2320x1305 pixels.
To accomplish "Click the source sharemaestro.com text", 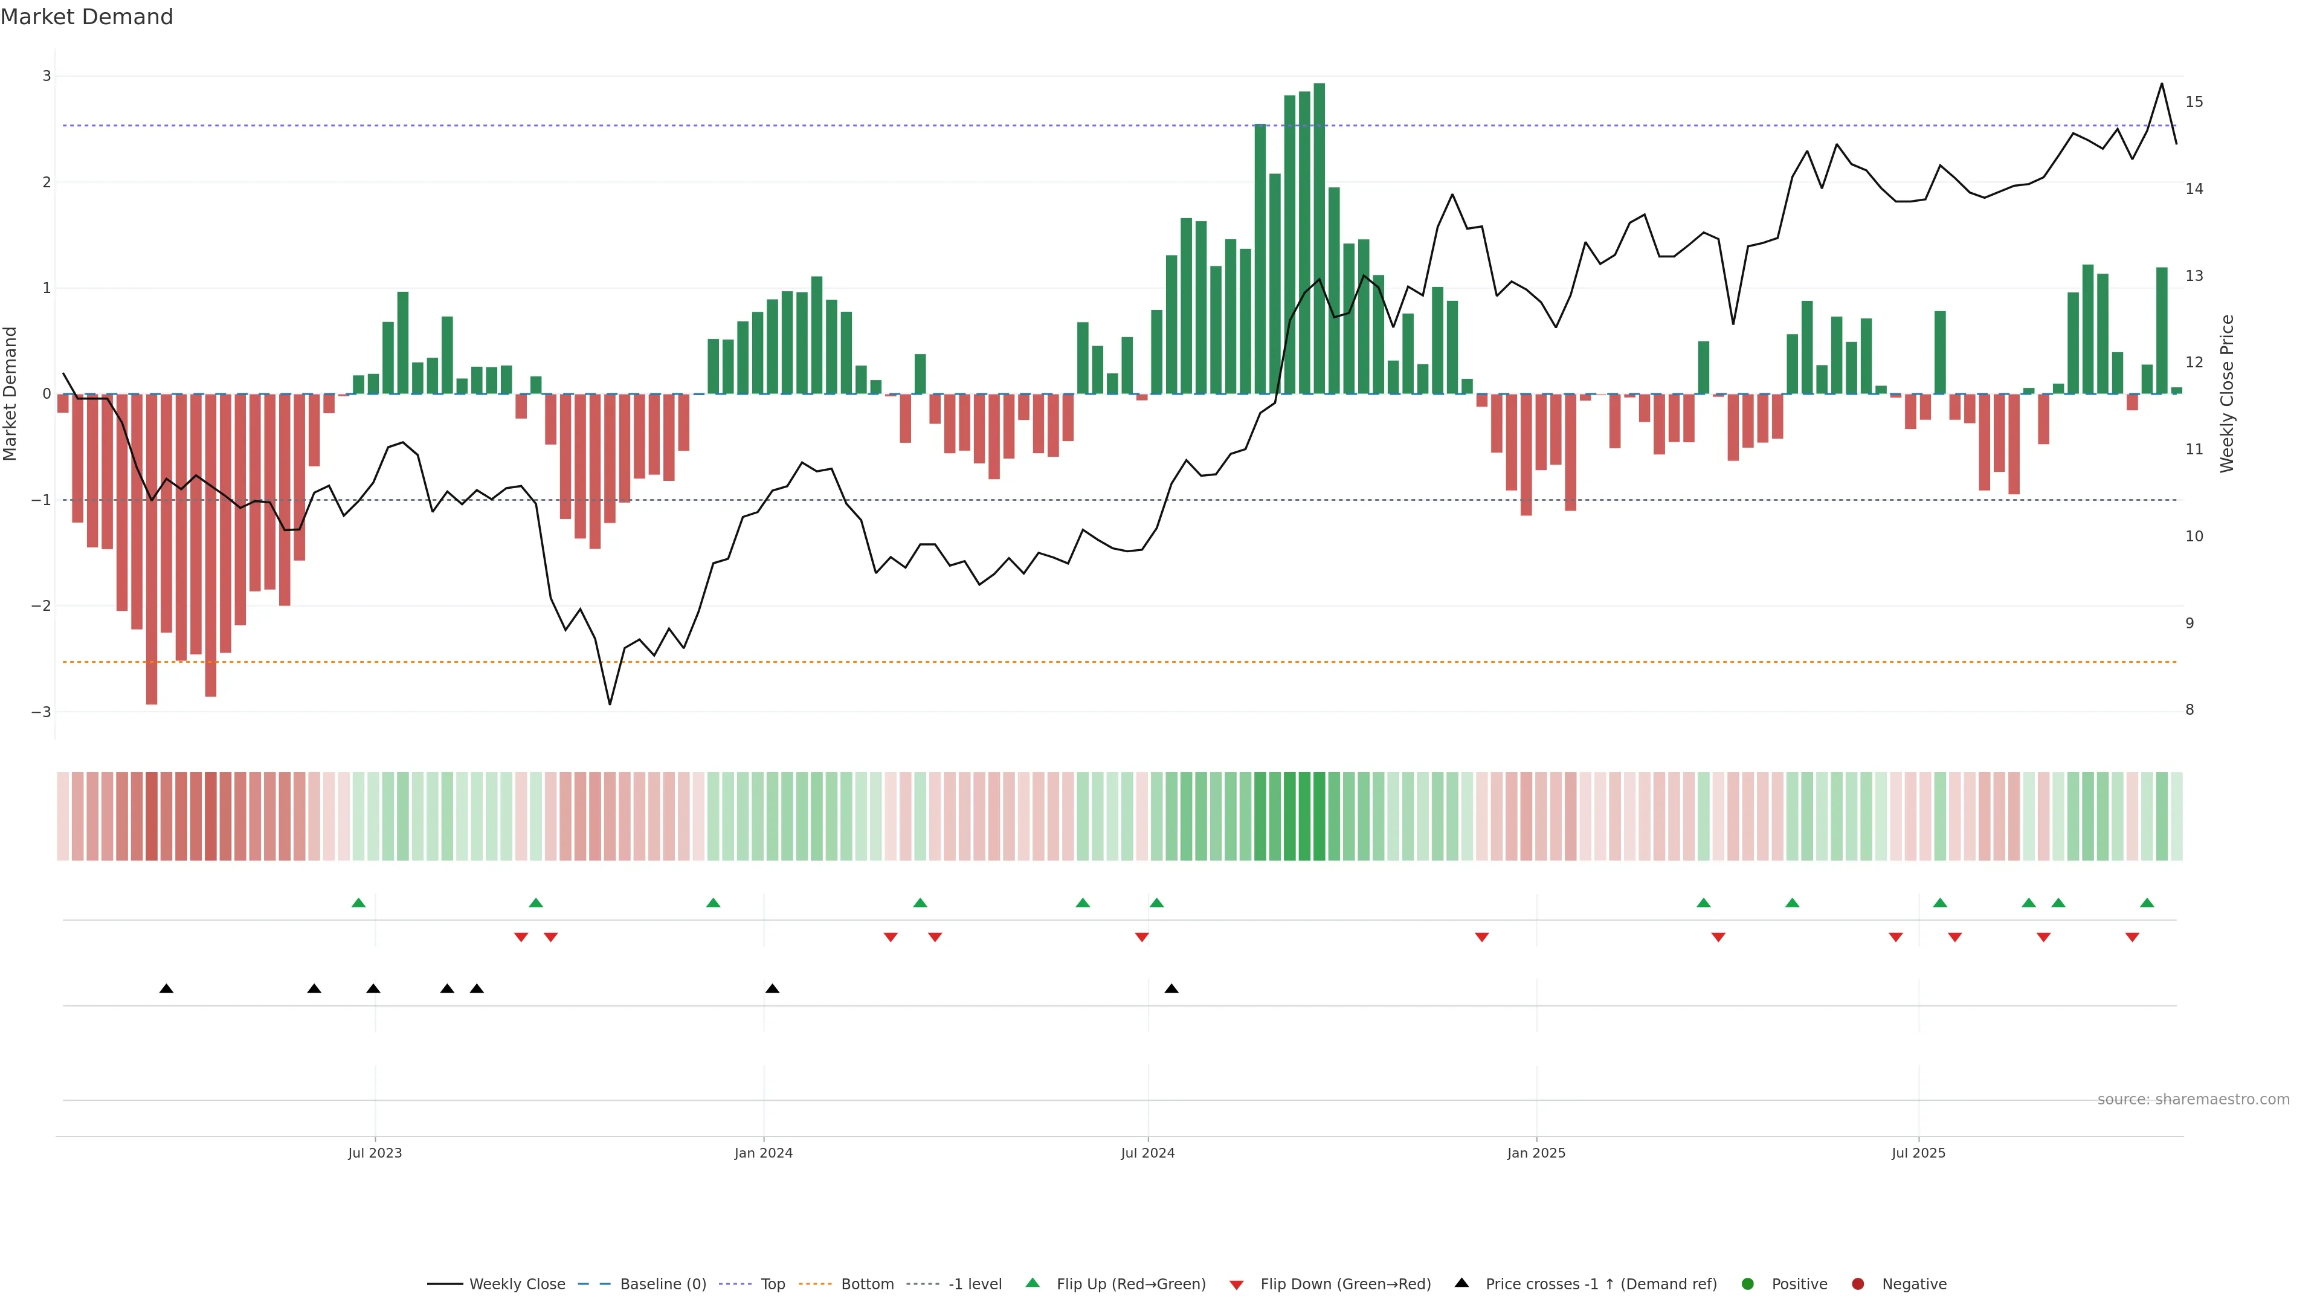I will point(2193,1100).
